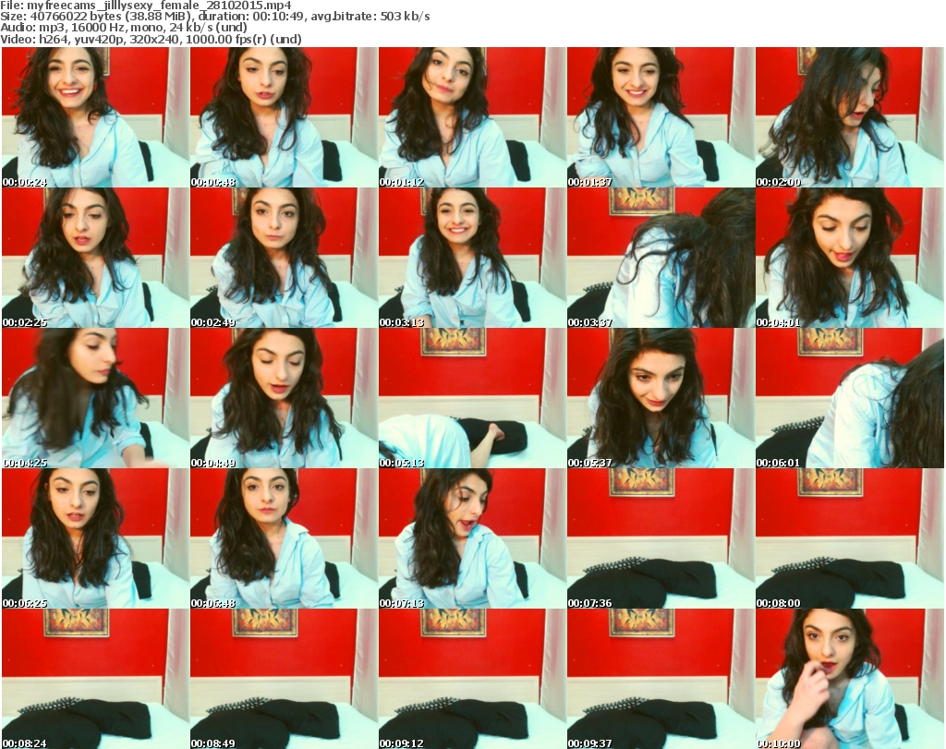This screenshot has width=946, height=749.
Task: Open the final 00:10:00 thumbnail
Action: (x=850, y=679)
